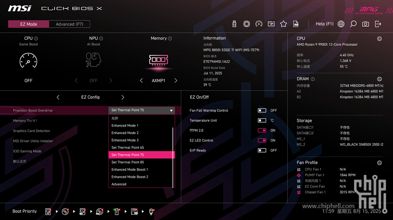Open Fan Profile settings gear
This screenshot has width=393, height=220.
coord(379,163)
